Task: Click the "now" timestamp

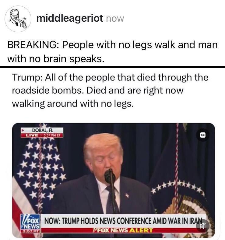Action: 115,19
